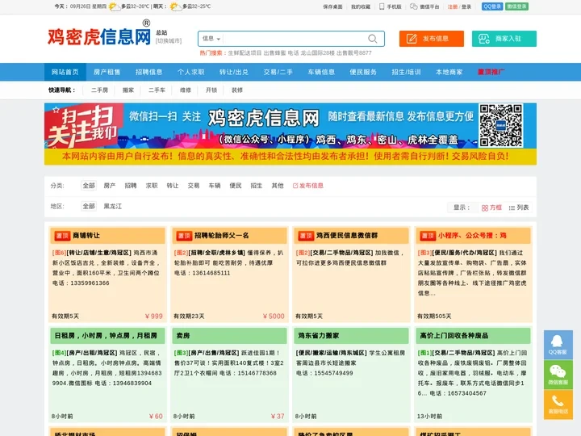Open the 信息 search type dropdown
The height and width of the screenshot is (436, 581).
[211, 39]
